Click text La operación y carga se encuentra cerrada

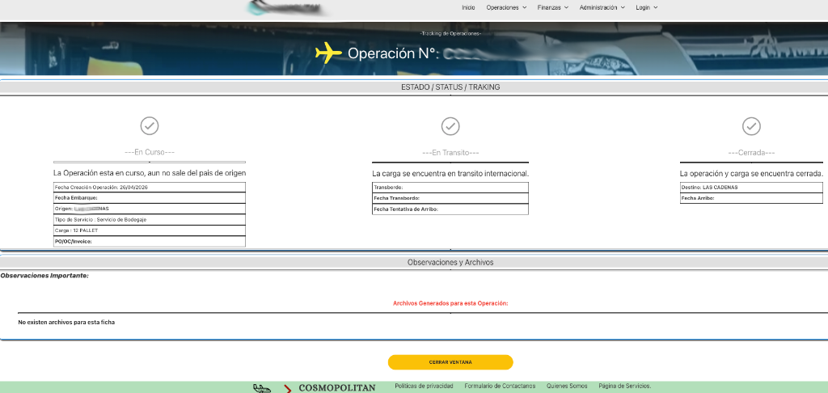tap(751, 173)
